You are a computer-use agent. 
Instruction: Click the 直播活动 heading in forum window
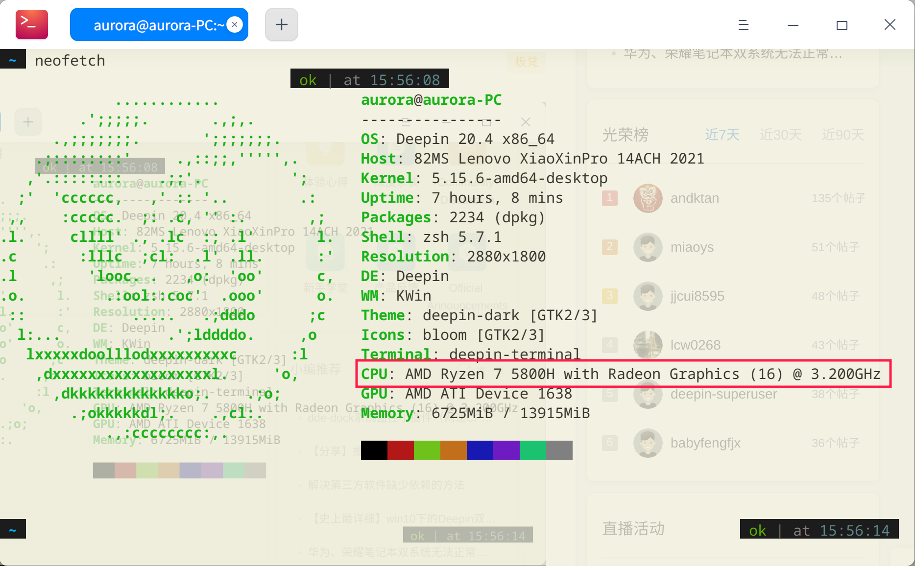633,529
